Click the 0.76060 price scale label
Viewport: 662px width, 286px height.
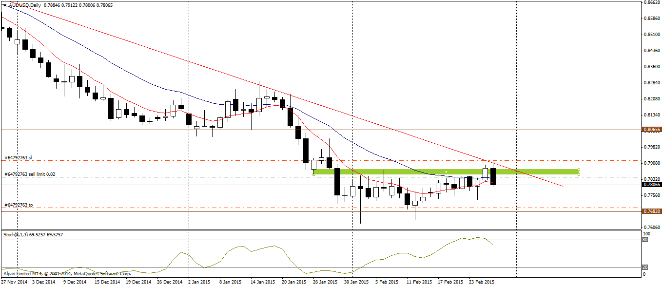point(652,227)
